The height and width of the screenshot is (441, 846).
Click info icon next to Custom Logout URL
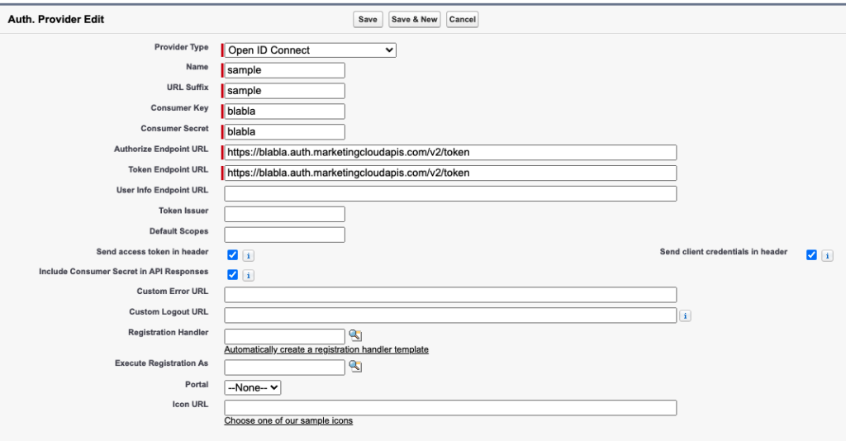[685, 315]
